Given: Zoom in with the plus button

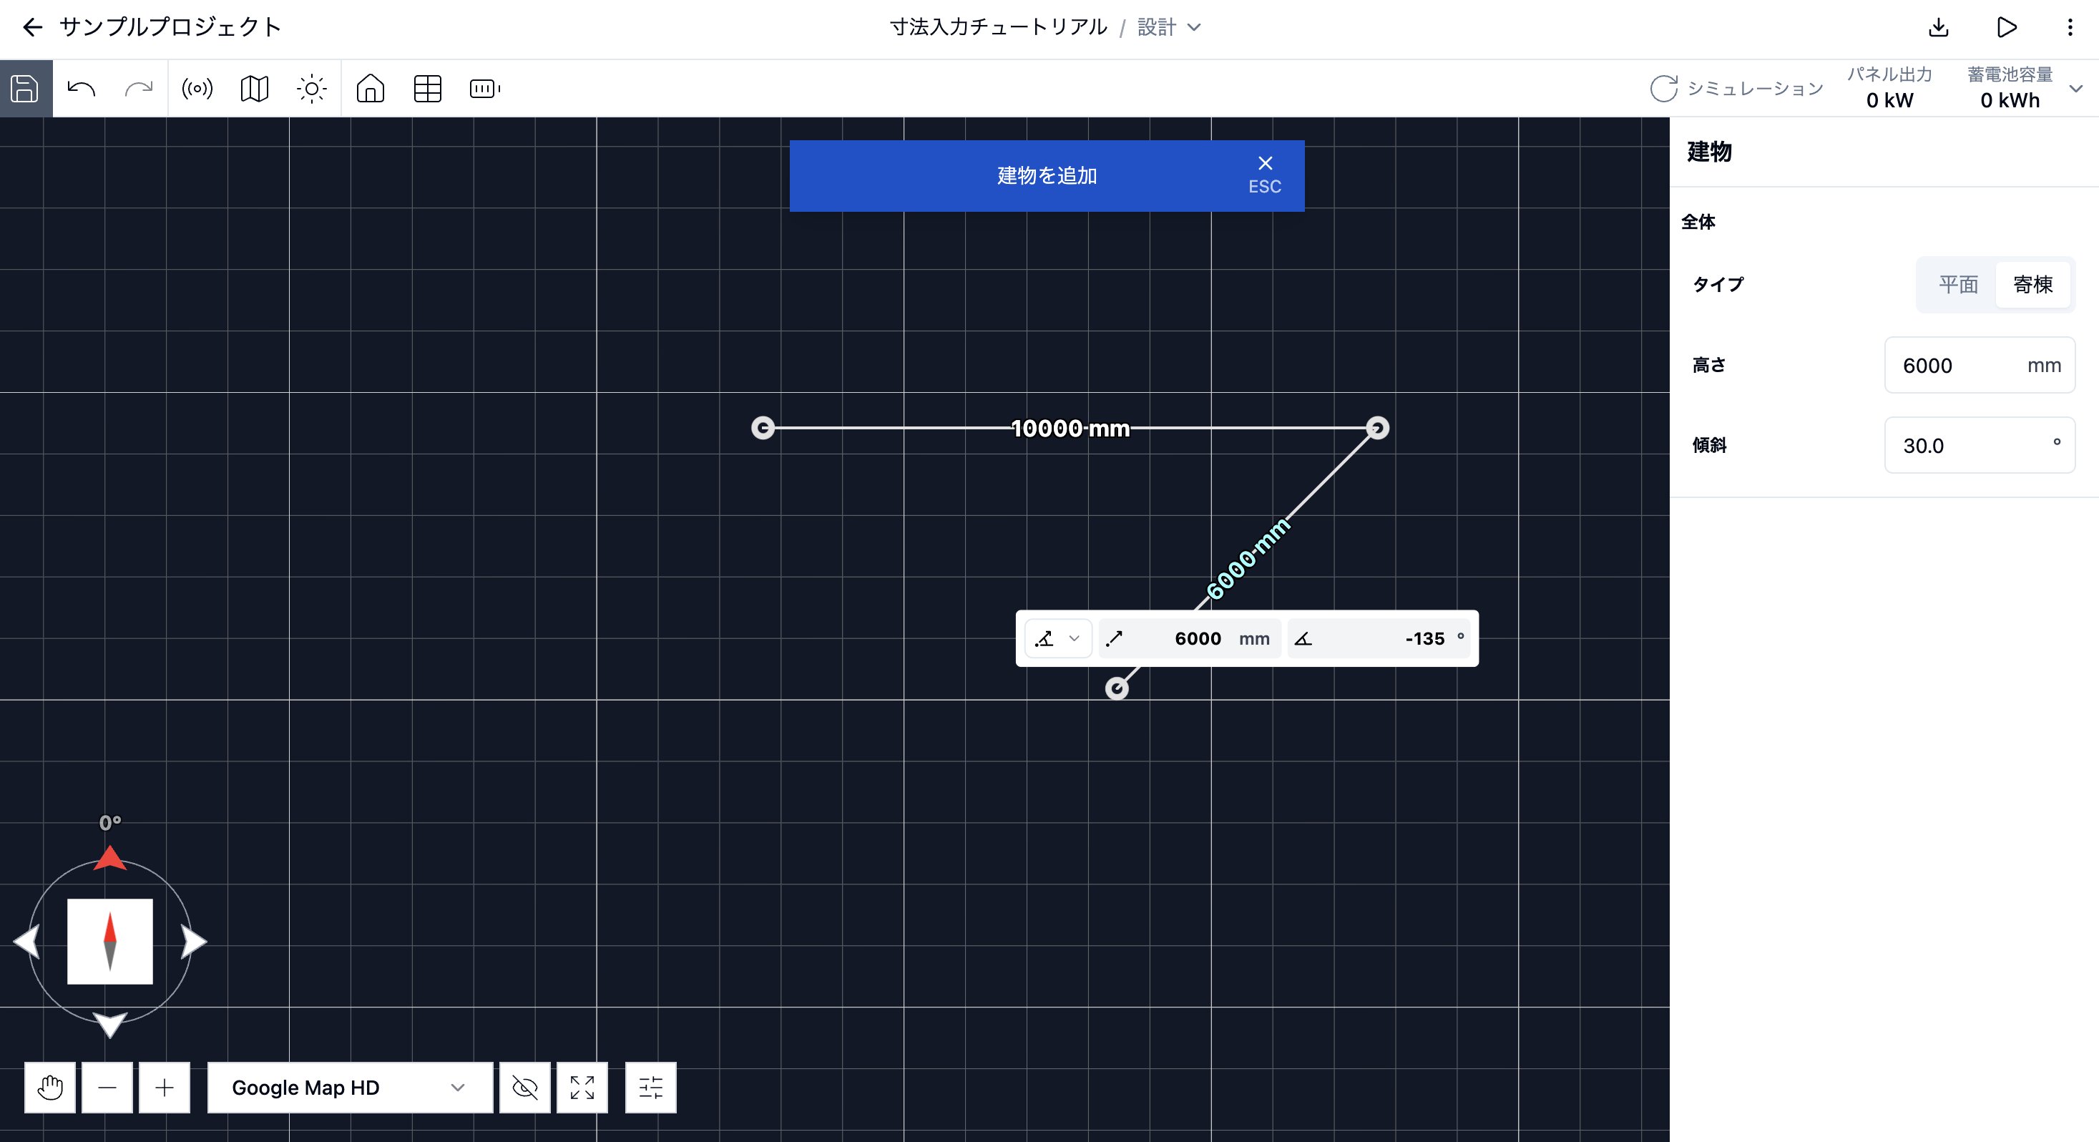Looking at the screenshot, I should (x=164, y=1088).
